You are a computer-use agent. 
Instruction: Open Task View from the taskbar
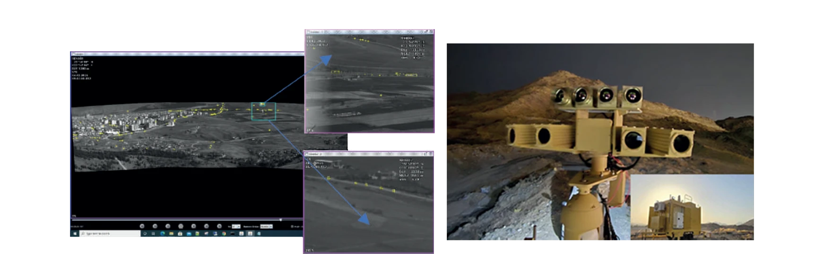[x=153, y=234]
